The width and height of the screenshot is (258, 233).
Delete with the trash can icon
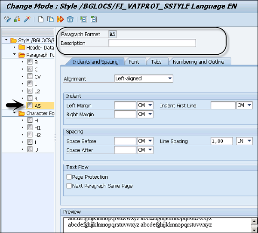click(x=70, y=19)
